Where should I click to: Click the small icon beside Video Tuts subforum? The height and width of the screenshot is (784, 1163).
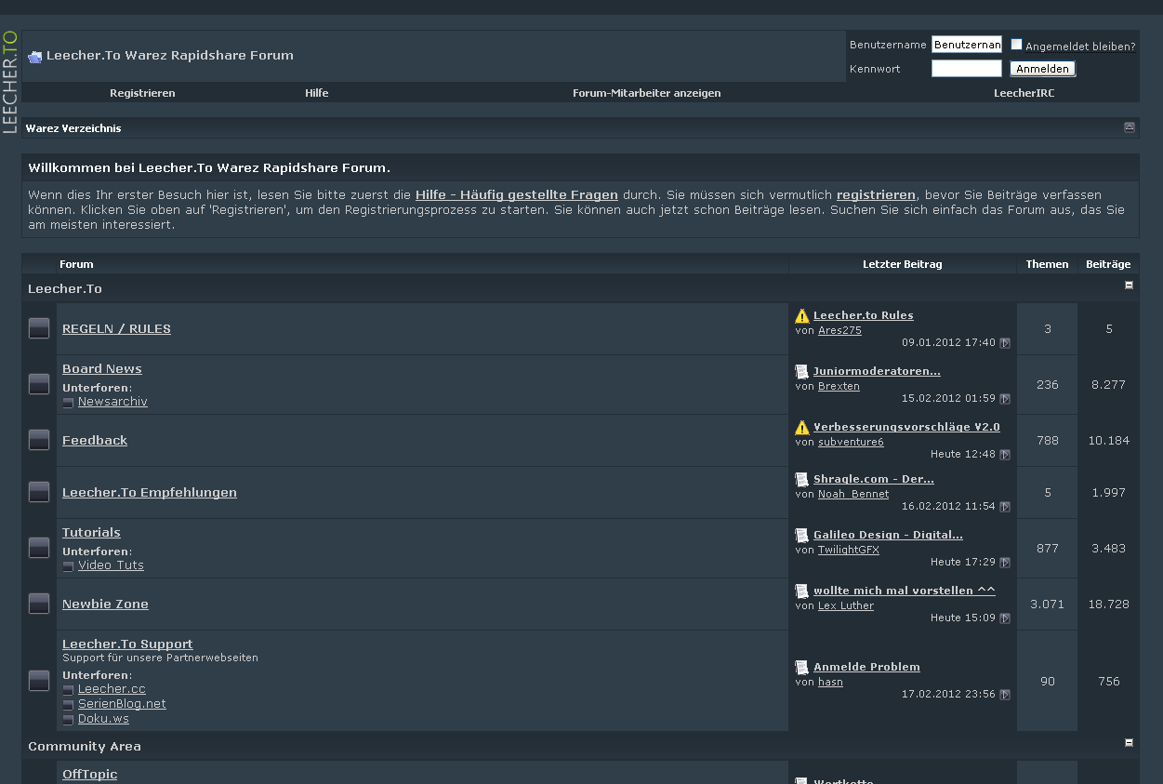point(68,566)
